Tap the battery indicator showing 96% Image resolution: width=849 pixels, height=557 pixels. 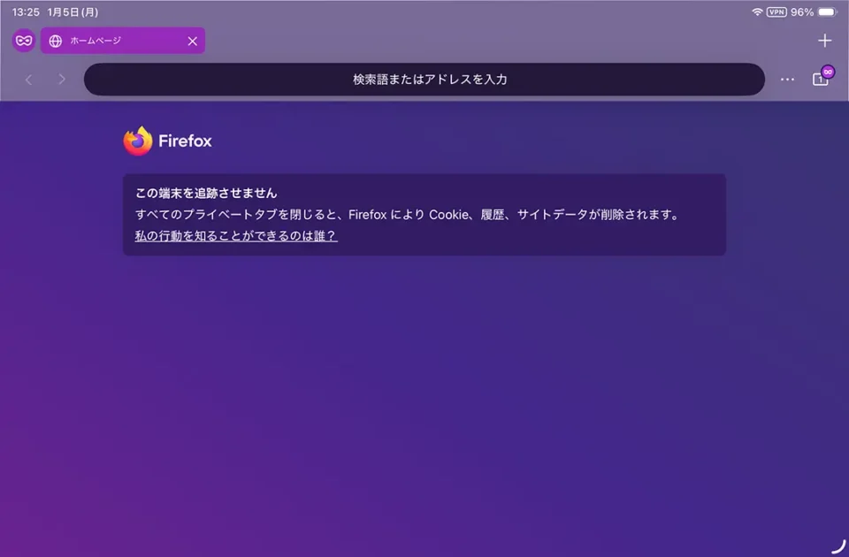[822, 12]
